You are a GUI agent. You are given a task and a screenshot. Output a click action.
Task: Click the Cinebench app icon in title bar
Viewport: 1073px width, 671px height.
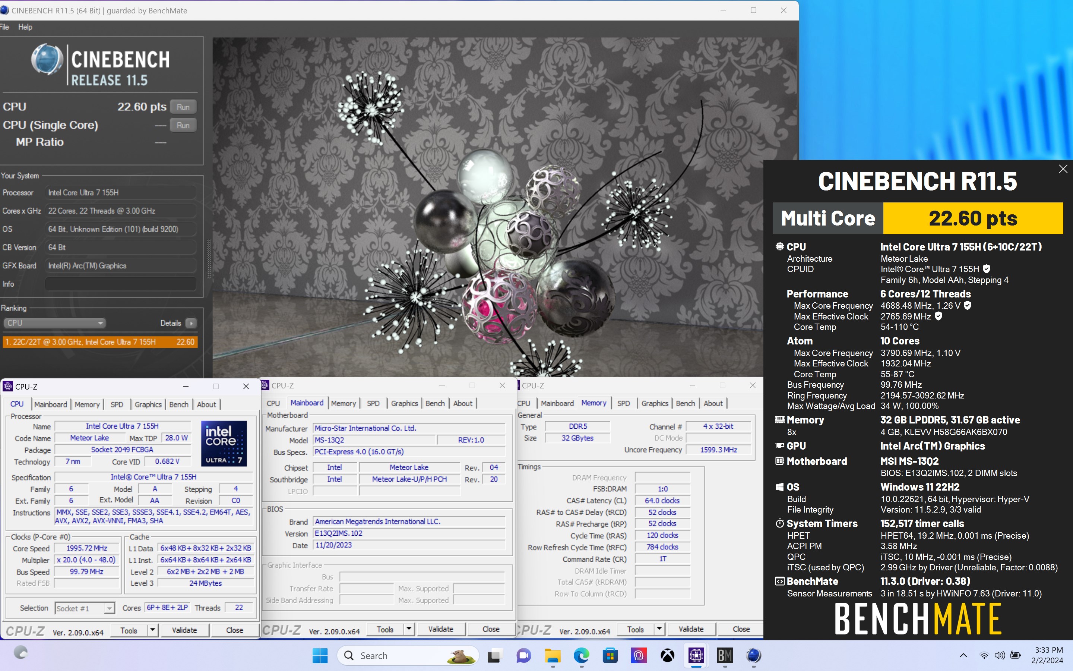[x=4, y=10]
